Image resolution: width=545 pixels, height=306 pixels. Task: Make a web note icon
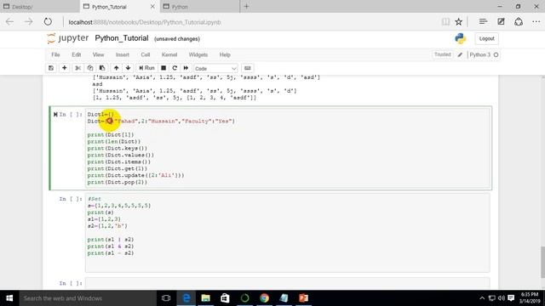point(501,22)
